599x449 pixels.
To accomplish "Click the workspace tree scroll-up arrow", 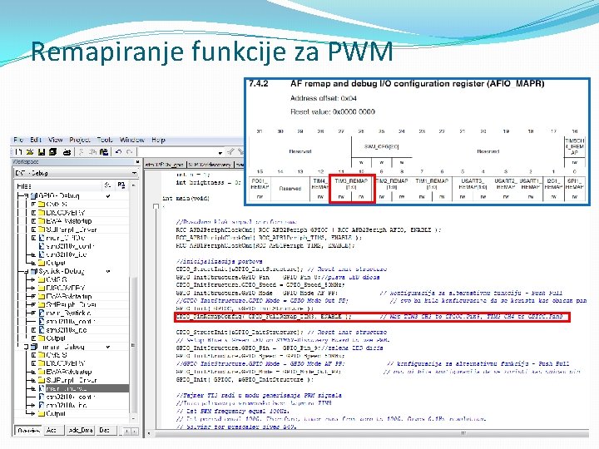I will [x=133, y=185].
